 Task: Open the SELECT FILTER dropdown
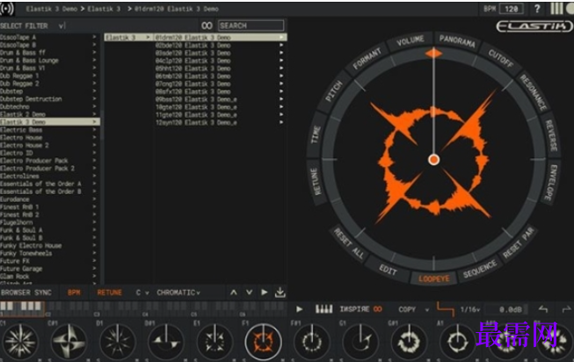33,26
